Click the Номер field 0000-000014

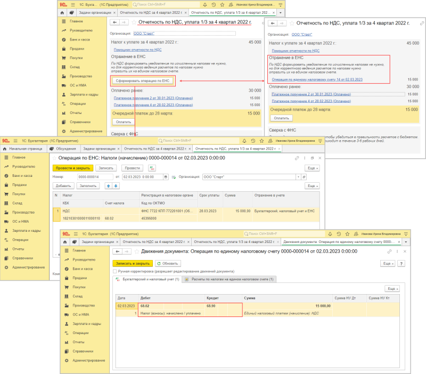[95, 177]
